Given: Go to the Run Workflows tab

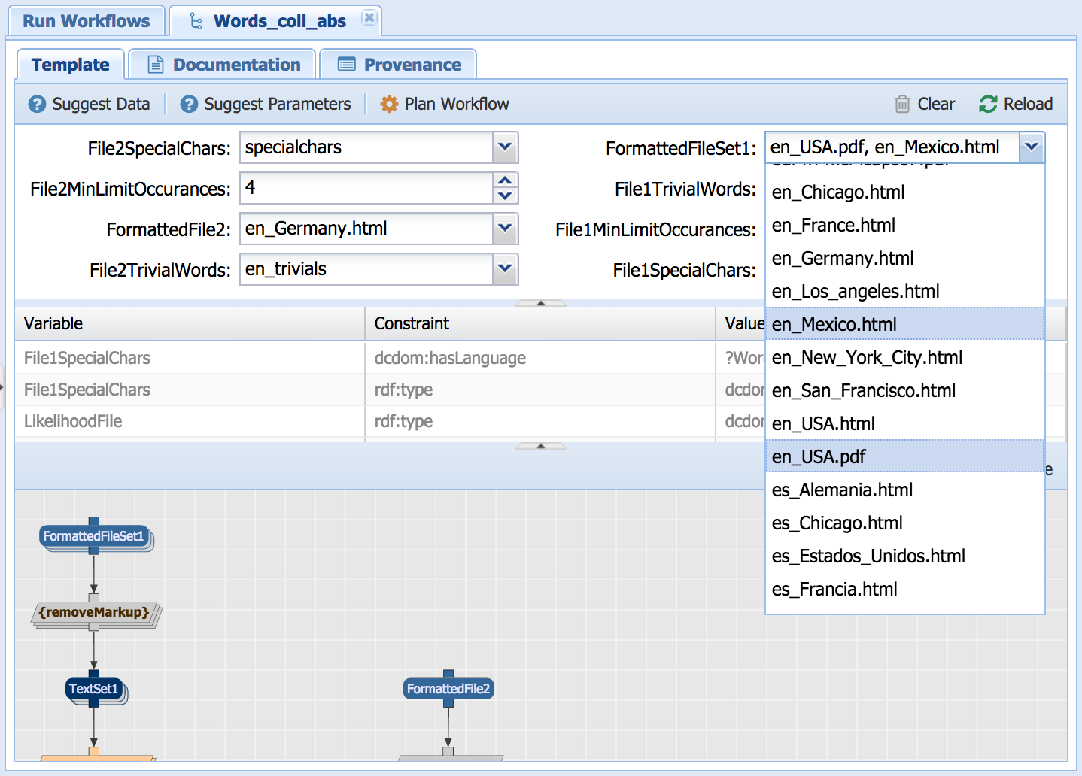Looking at the screenshot, I should pos(86,21).
